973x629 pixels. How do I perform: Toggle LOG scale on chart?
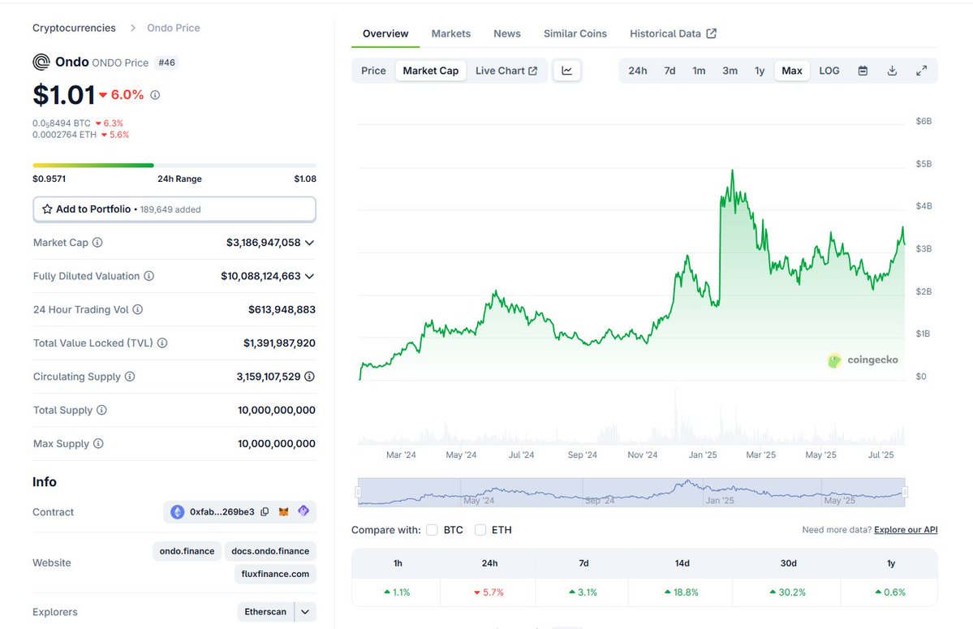829,71
